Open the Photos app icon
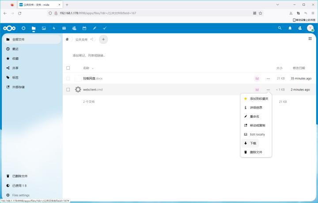This screenshot has width=318, height=203. 44,28
